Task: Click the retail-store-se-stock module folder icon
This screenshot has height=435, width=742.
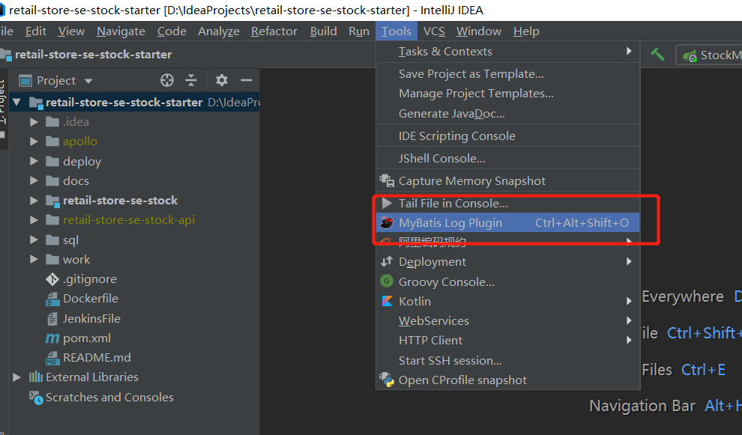Action: (x=52, y=201)
